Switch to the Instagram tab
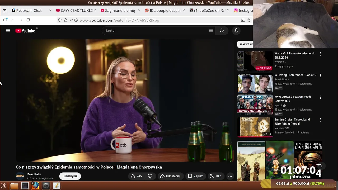Viewport: 338px width, 190px height. click(x=243, y=11)
